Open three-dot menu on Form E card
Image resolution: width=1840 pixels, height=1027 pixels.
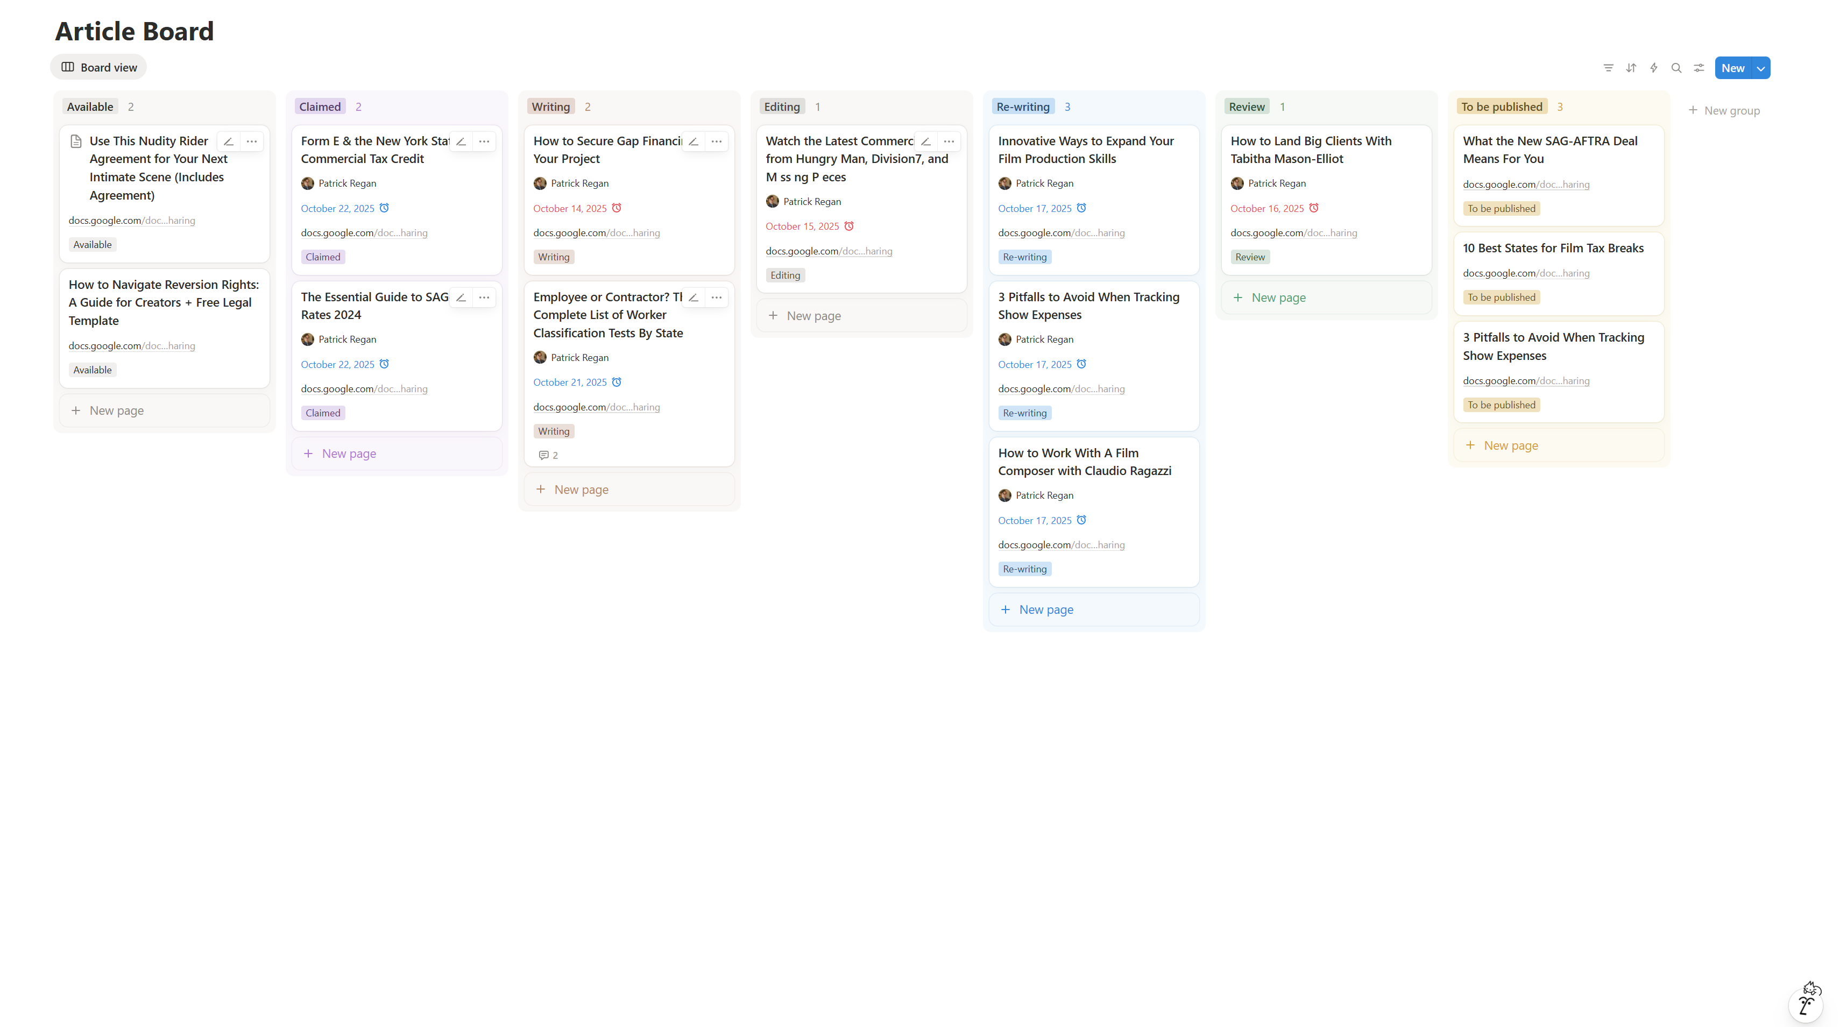(484, 141)
